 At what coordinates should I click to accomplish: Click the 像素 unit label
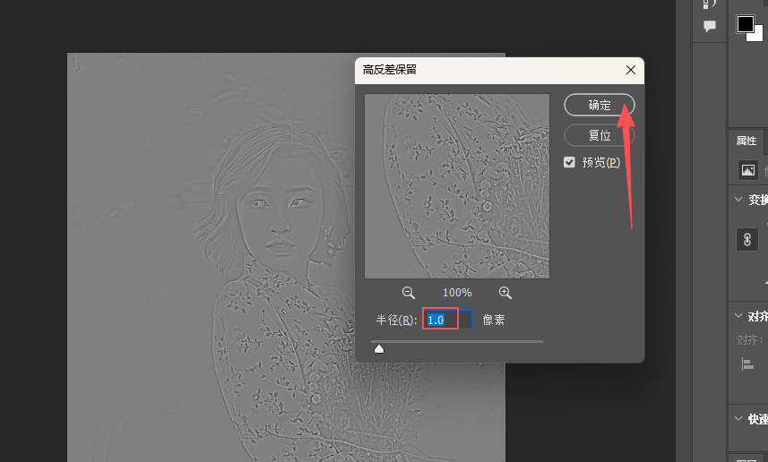pos(493,320)
